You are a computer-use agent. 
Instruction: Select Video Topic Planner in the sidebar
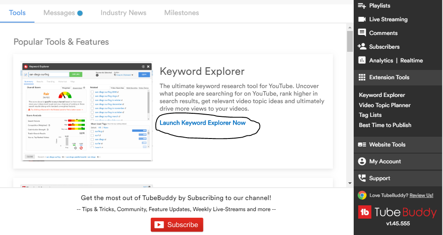385,105
